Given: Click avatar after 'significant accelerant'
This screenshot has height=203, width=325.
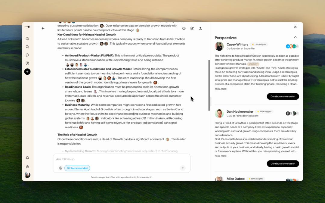Looking at the screenshot, I should tap(168, 139).
